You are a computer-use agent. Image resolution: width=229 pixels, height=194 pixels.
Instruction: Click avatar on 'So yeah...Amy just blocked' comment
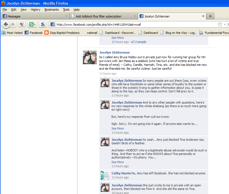tap(105, 142)
